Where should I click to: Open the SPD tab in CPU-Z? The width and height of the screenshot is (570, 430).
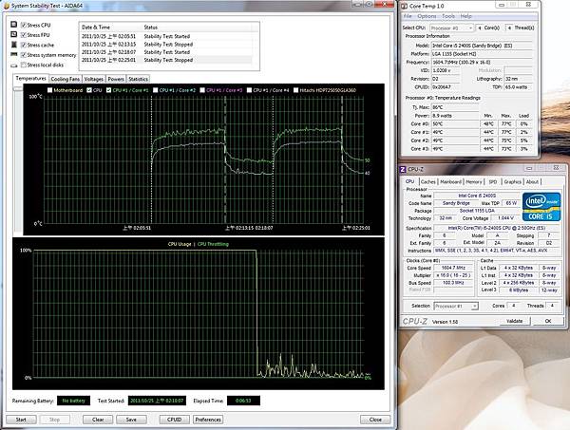tap(492, 181)
